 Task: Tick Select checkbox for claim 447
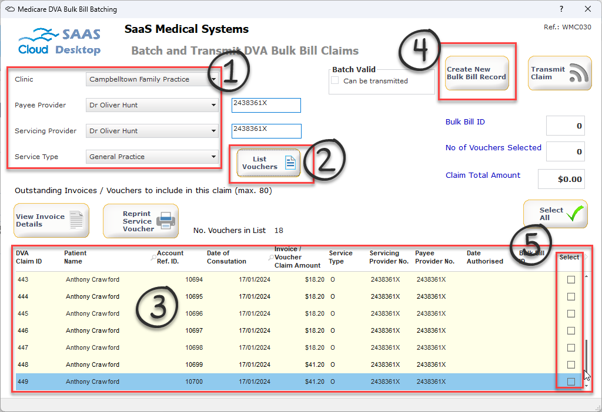[x=571, y=347]
